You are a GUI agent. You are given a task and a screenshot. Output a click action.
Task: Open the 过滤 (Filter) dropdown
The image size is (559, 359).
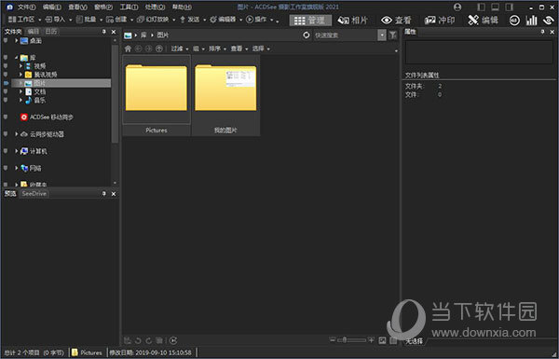(179, 48)
